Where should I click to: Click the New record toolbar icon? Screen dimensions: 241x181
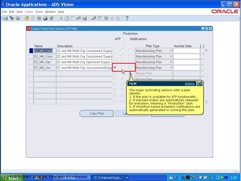click(6, 18)
